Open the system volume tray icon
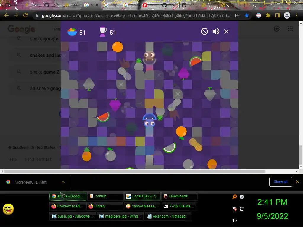Image resolution: width=303 pixels, height=227 pixels. (x=234, y=220)
